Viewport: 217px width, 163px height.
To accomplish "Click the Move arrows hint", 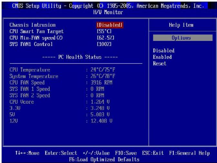I will pyautogui.click(x=27, y=153).
